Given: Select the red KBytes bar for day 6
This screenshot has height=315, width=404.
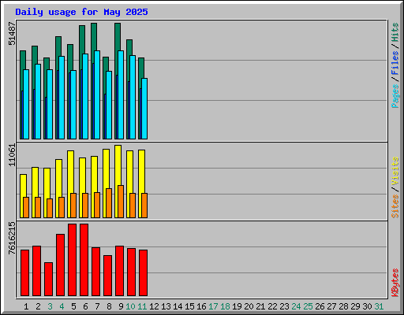Looking at the screenshot, I should 84,260.
